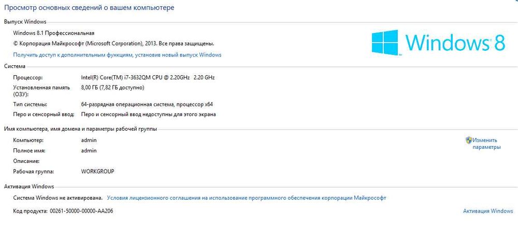Click link to get additional Windows features
Image resolution: width=518 pixels, height=225 pixels.
(117, 54)
